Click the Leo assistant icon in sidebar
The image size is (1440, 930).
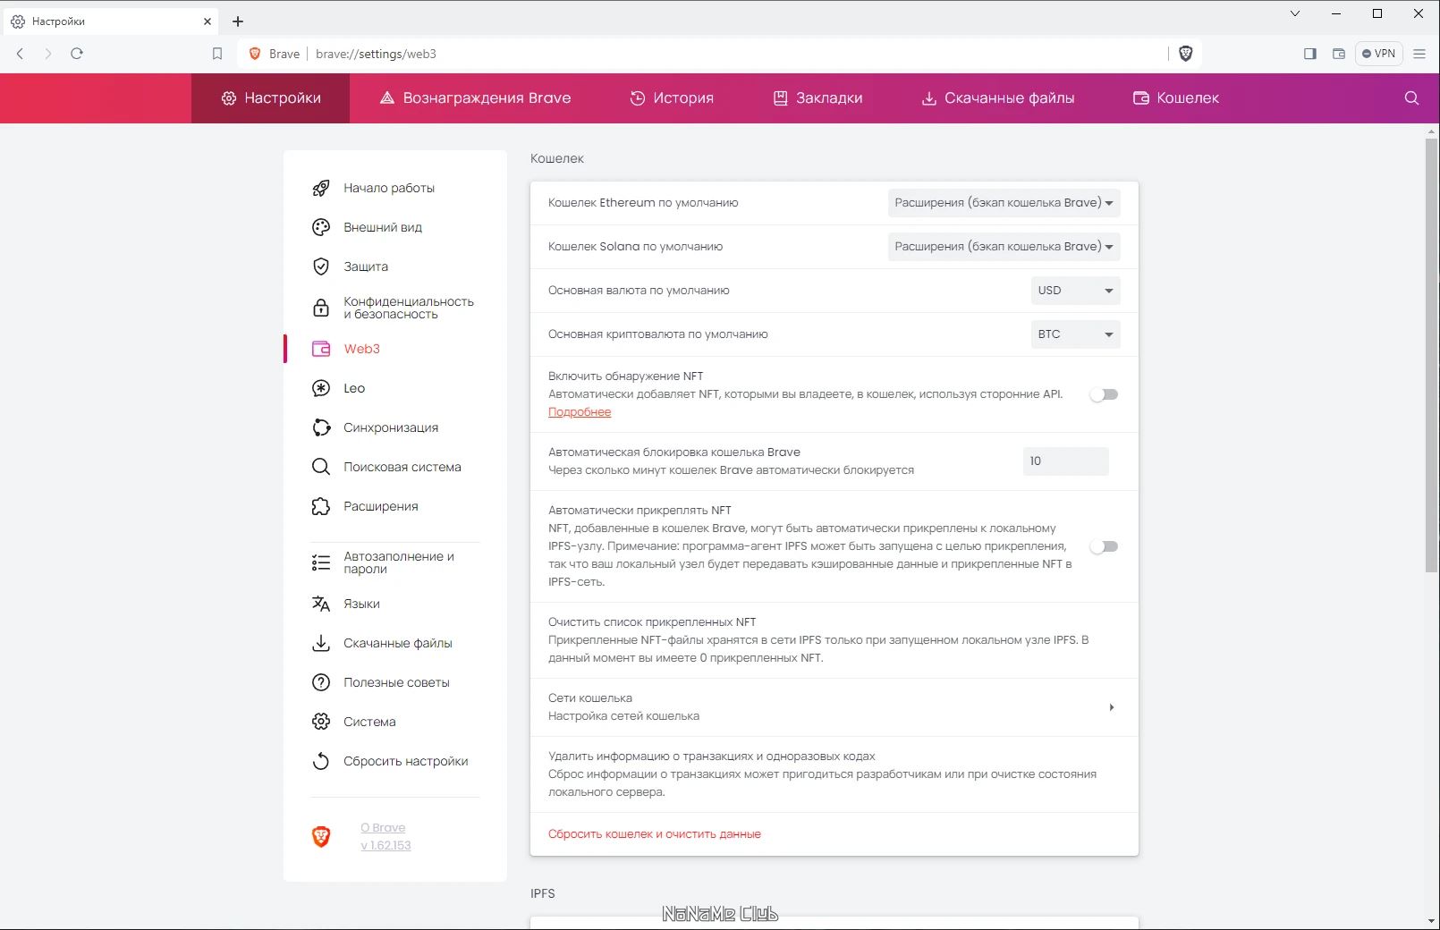(321, 388)
